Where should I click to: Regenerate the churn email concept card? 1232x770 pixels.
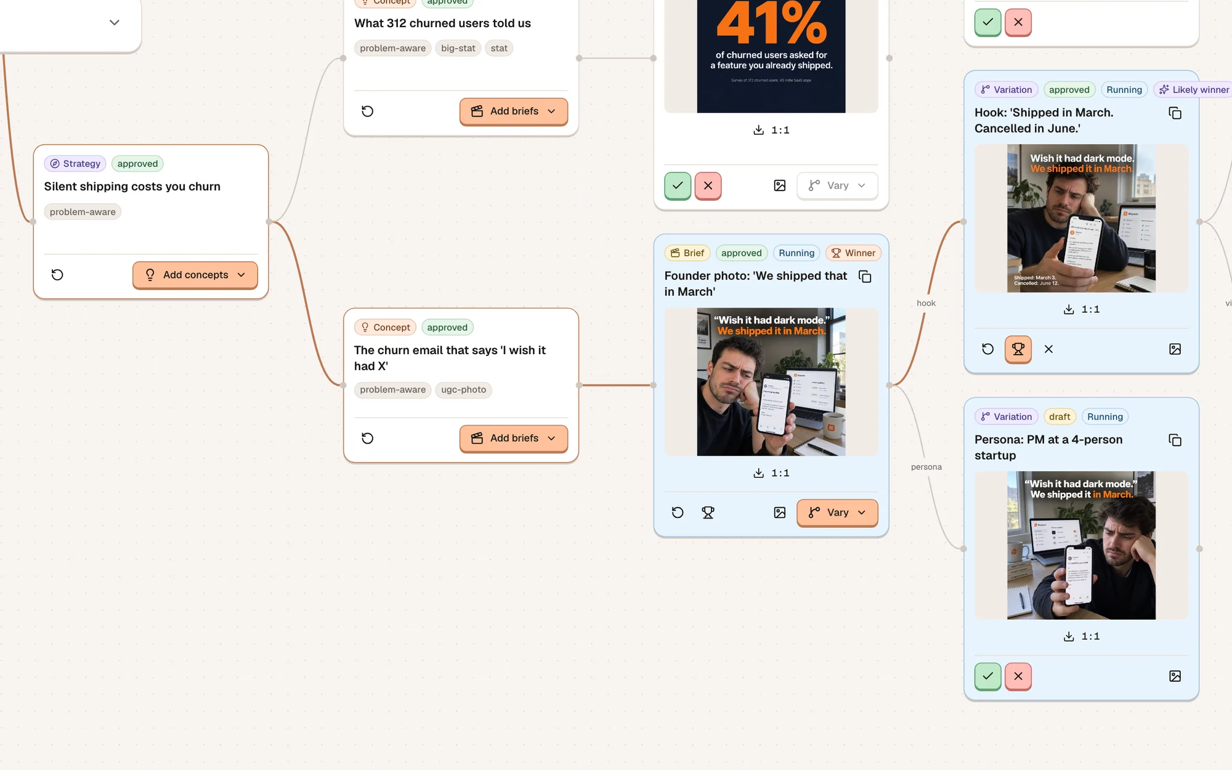367,439
